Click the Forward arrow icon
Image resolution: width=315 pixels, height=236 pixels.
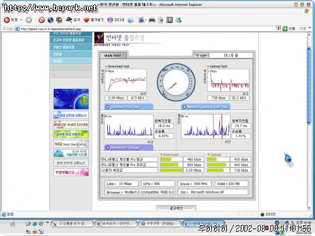(x=28, y=20)
